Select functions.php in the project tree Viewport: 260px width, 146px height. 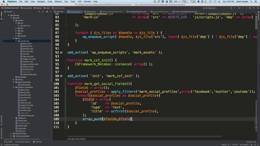click(22, 123)
